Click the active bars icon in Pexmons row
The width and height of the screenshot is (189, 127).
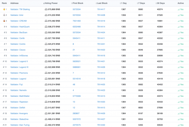[179, 73]
